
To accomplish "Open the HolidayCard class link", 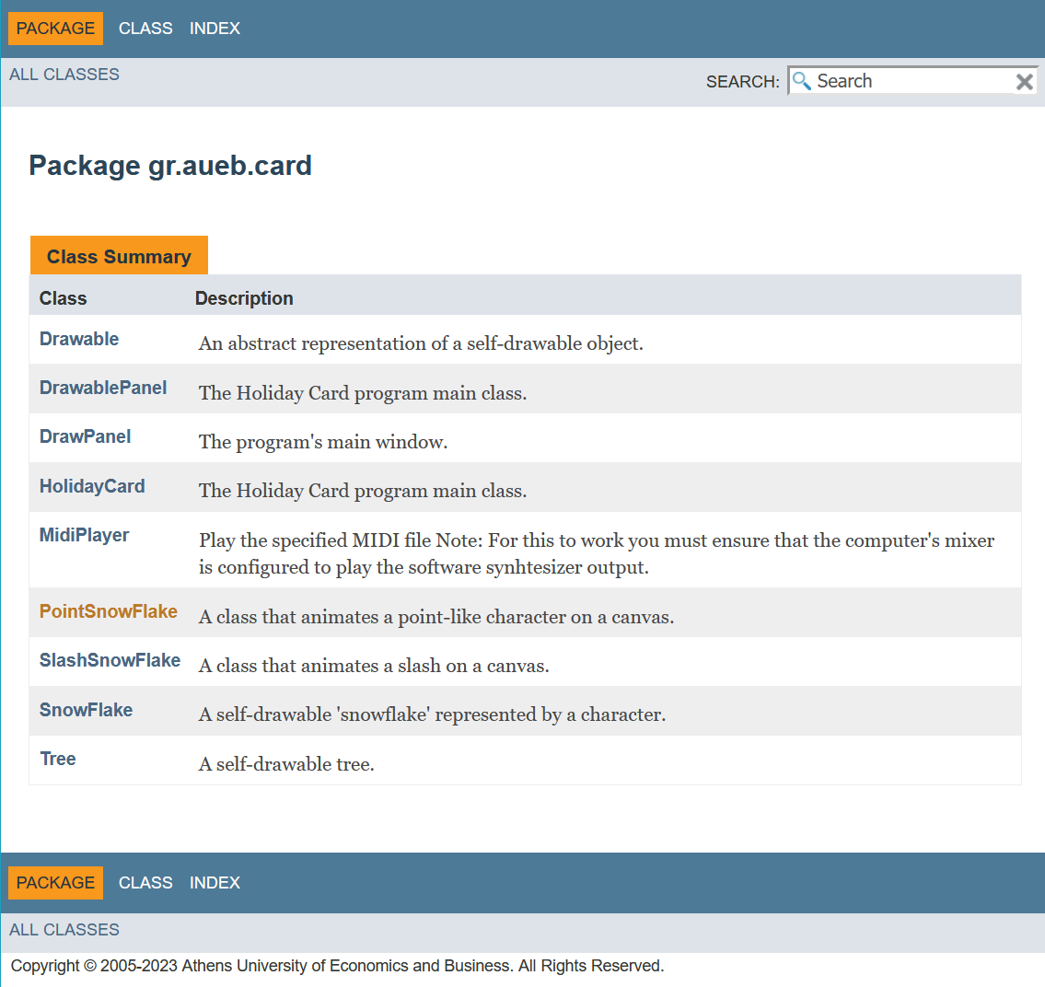I will [x=92, y=486].
